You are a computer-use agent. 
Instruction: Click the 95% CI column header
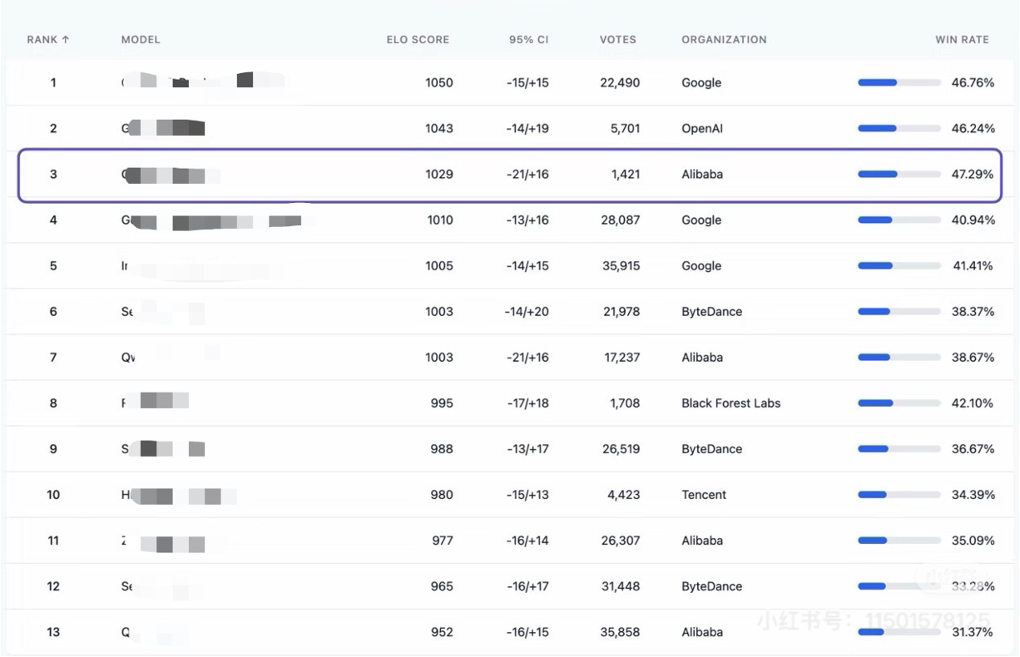point(528,39)
